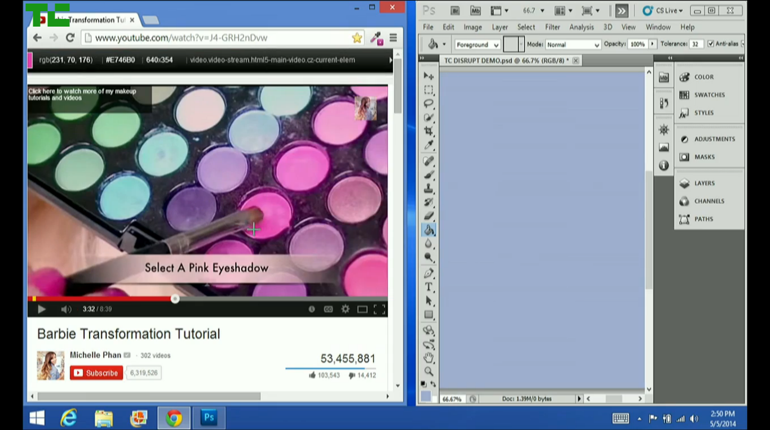Open the Tool Preset picker arrow
The image size is (770, 430).
pos(444,44)
